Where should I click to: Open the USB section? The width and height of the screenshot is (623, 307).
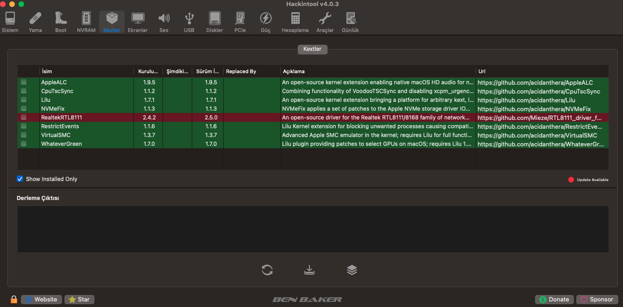click(x=189, y=22)
